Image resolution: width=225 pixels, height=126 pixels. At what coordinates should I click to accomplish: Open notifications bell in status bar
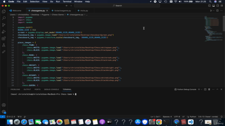[221, 117]
